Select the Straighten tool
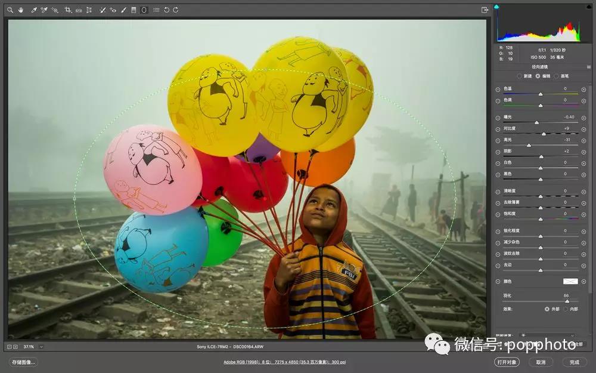Image resolution: width=596 pixels, height=373 pixels. point(79,10)
